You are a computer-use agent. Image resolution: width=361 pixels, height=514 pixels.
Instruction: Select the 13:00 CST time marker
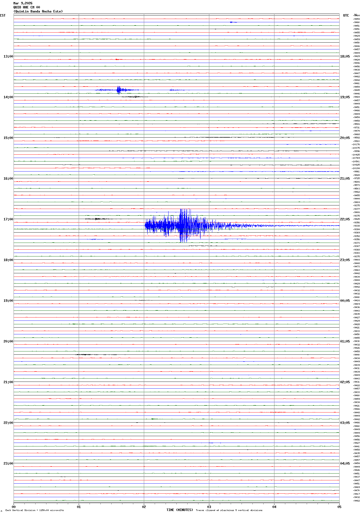click(x=8, y=56)
